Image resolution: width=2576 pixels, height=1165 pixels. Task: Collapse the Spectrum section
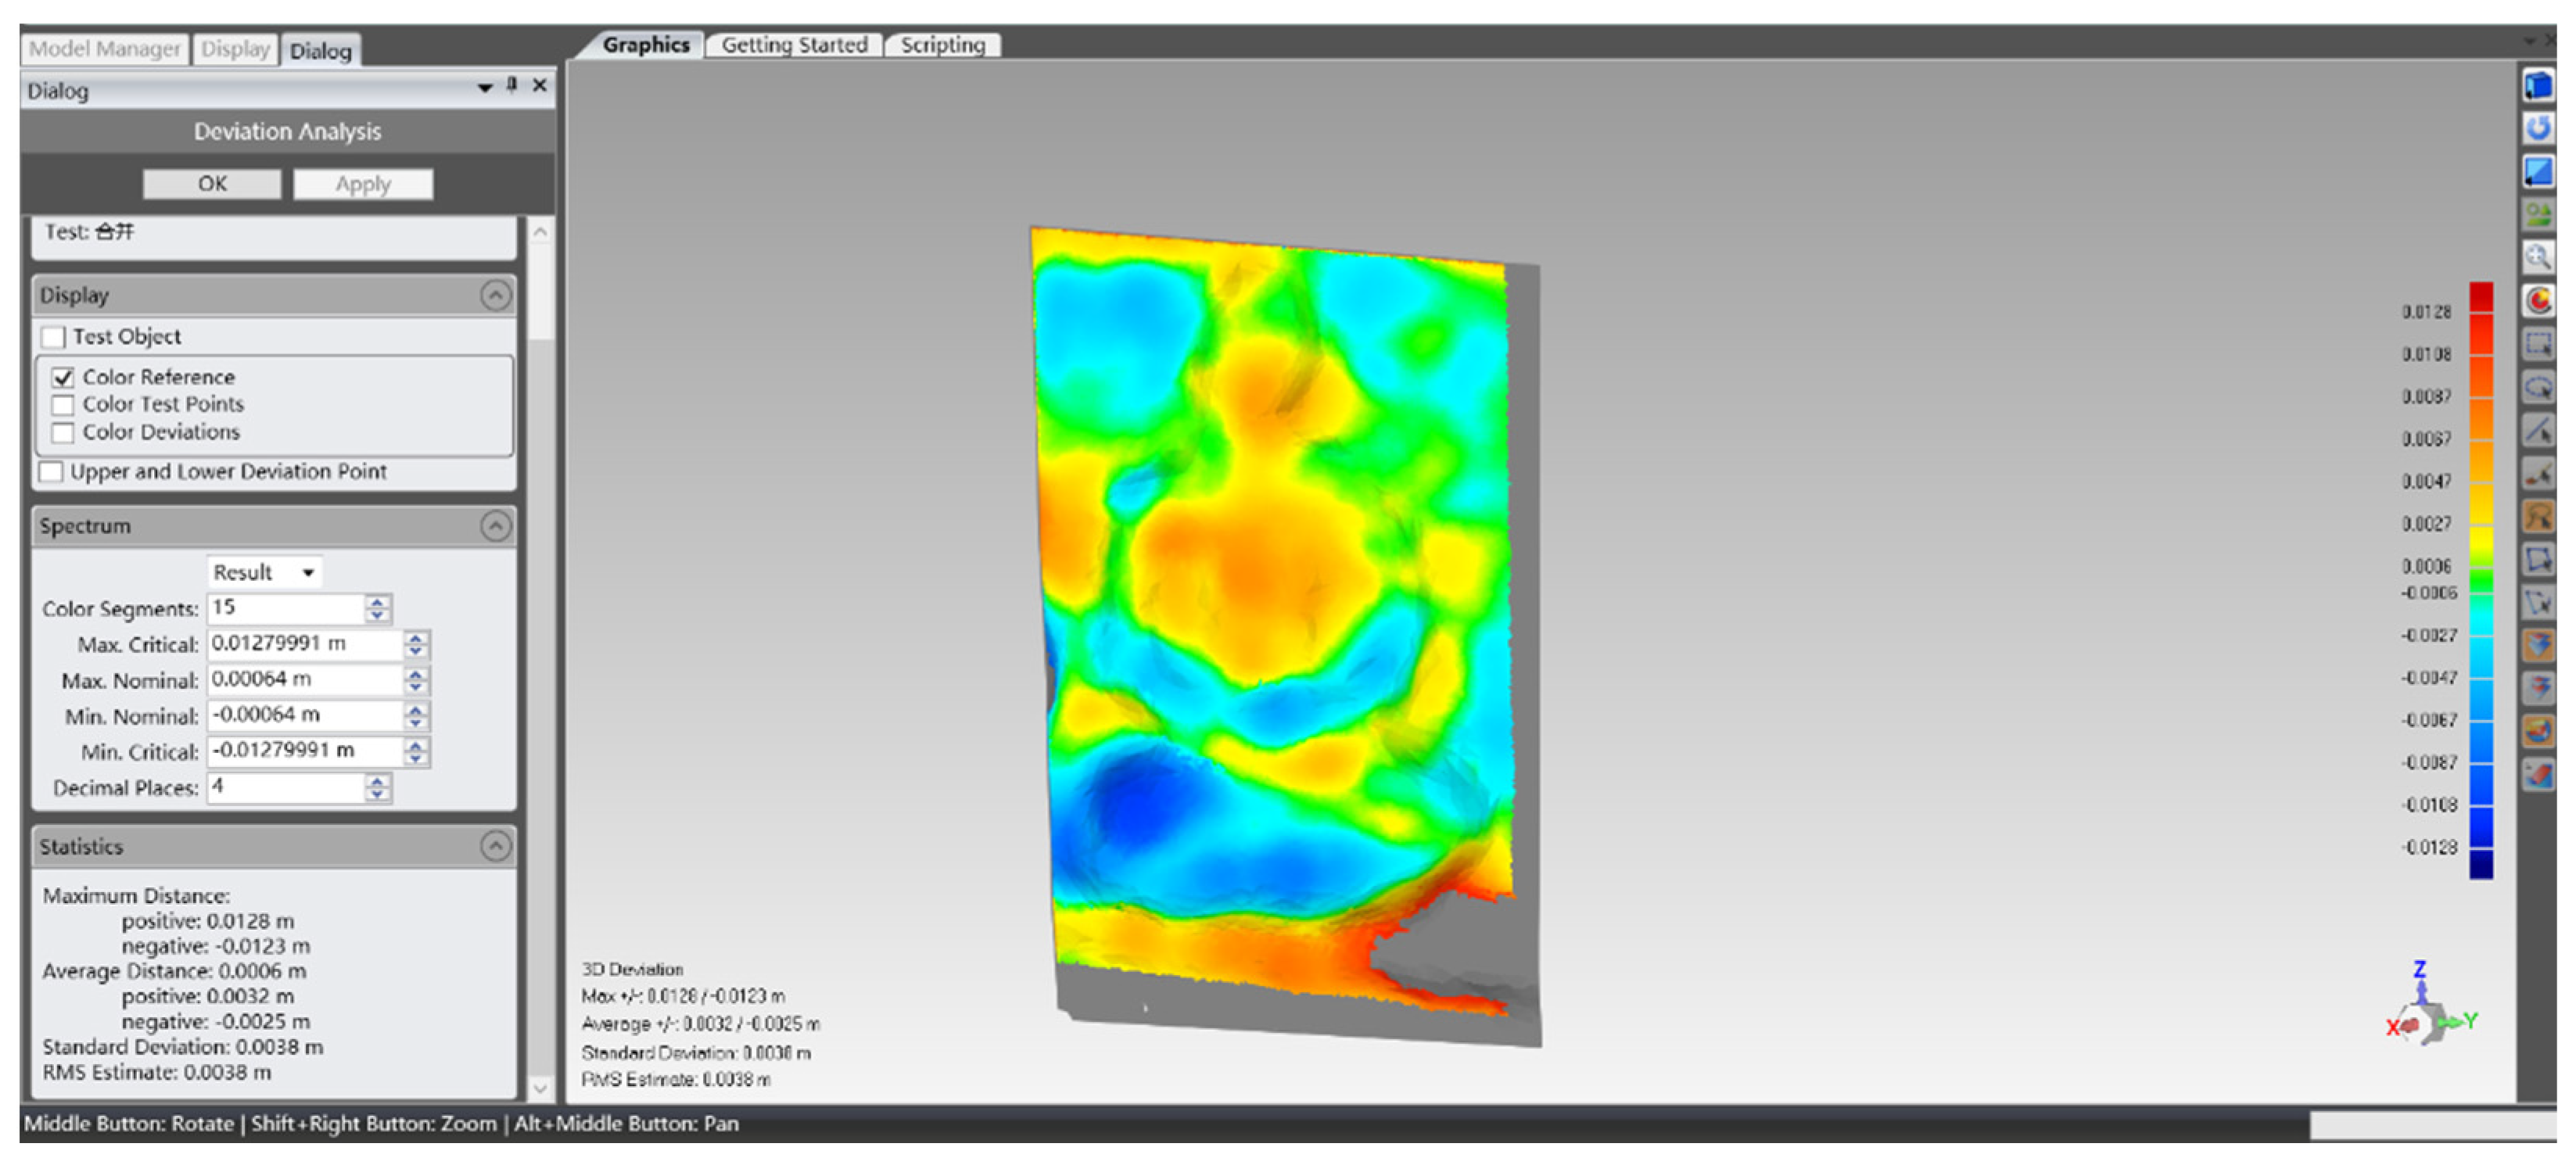(x=495, y=526)
